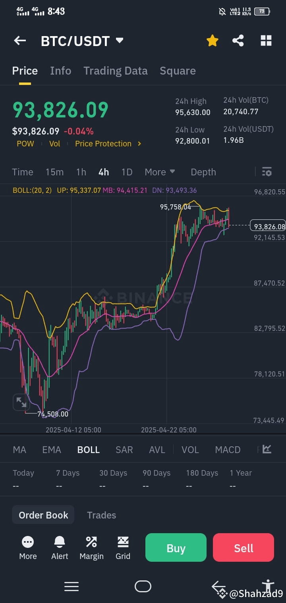Open the BTC/USDT pair dropdown arrow
The image size is (286, 603).
[119, 40]
